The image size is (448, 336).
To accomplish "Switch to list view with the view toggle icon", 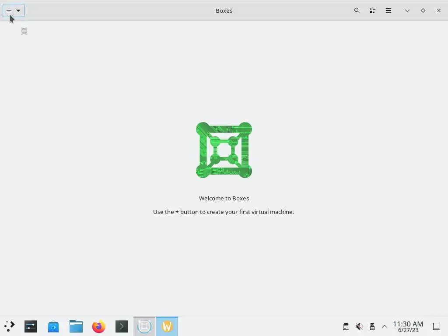I will [x=373, y=10].
